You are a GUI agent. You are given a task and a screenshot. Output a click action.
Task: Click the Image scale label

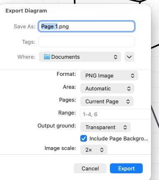click(60, 148)
